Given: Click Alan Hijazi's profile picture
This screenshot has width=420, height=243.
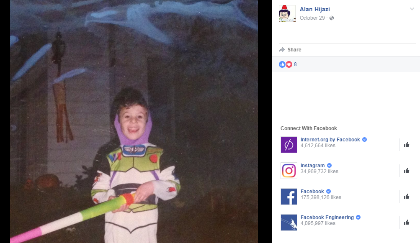Looking at the screenshot, I should 287,13.
